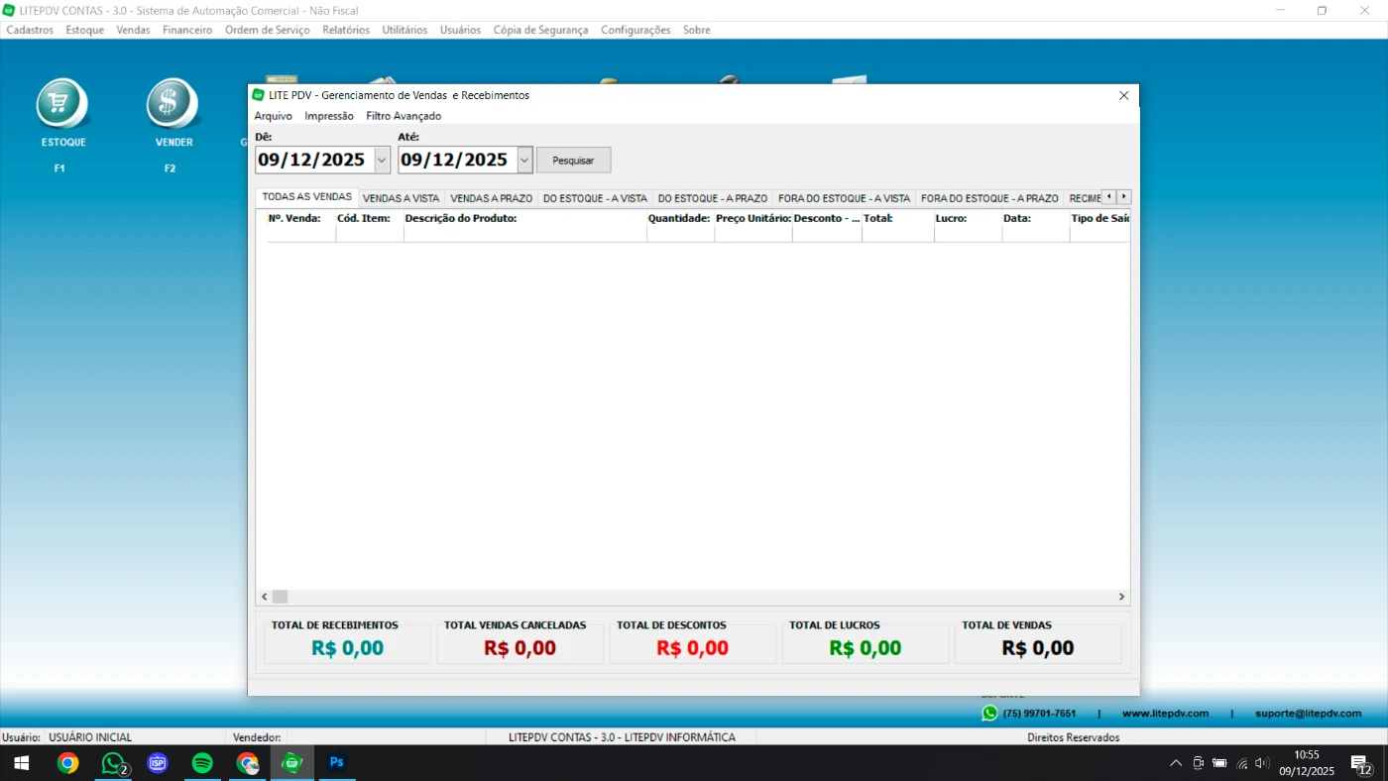The width and height of the screenshot is (1388, 781).
Task: Select the DO ESTOQUE - A VISTA tab
Action: point(595,198)
